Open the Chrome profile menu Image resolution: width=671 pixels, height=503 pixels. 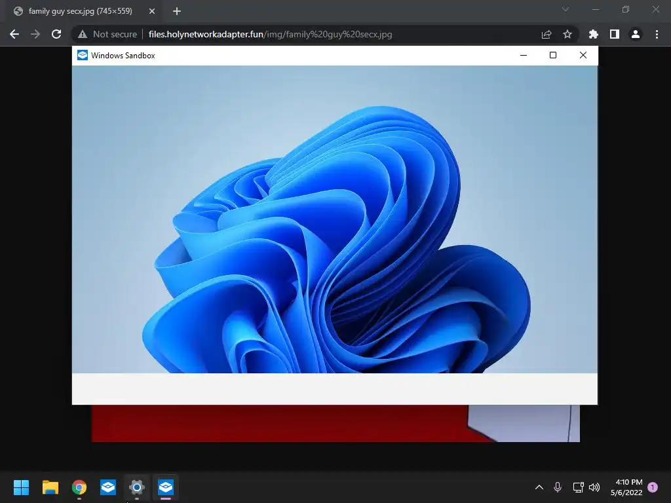coord(636,34)
